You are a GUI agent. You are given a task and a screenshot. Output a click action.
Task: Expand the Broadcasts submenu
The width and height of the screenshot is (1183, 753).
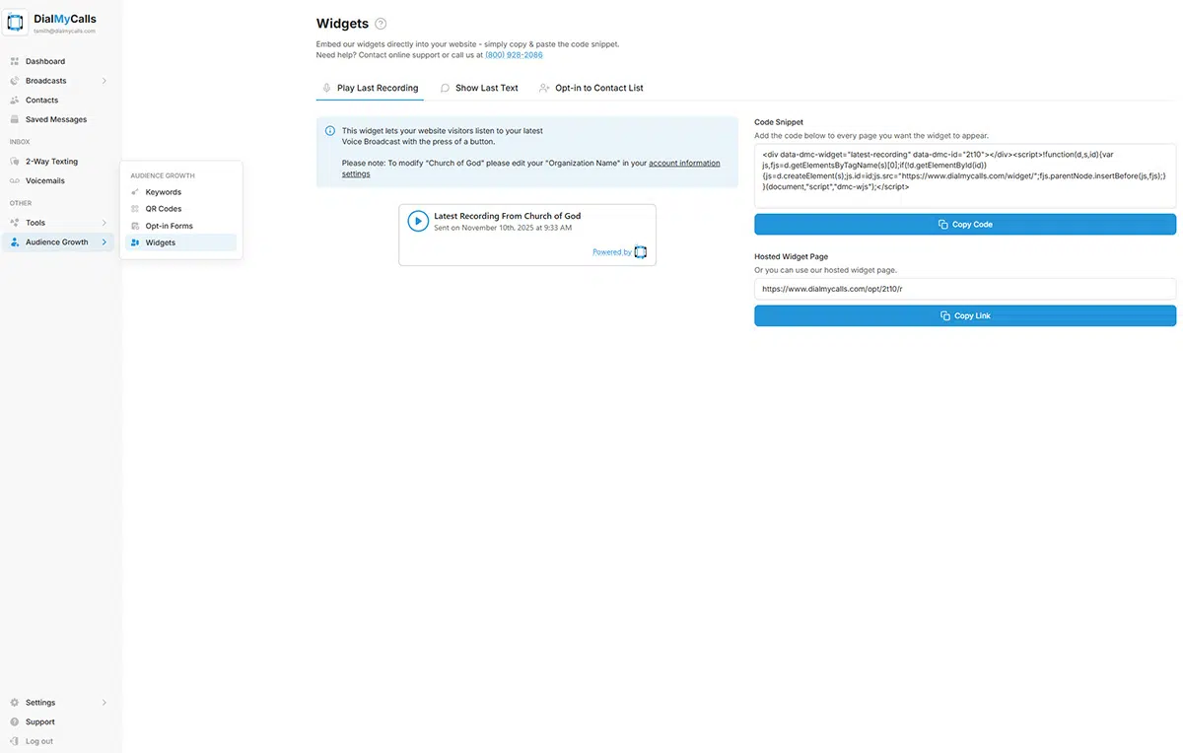coord(104,81)
